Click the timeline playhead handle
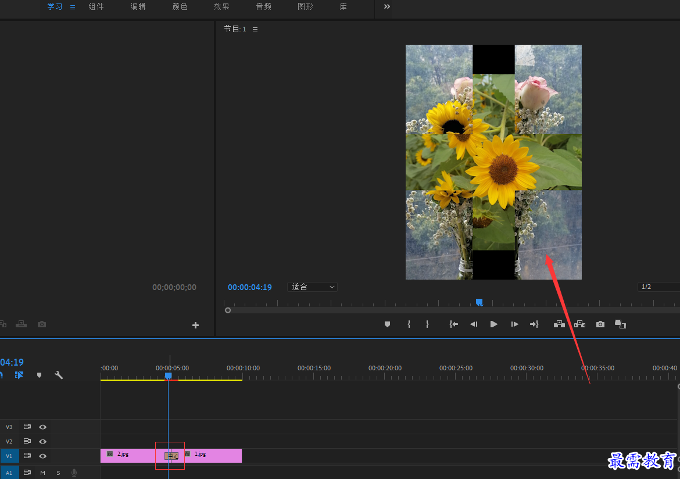The height and width of the screenshot is (479, 680). (169, 376)
